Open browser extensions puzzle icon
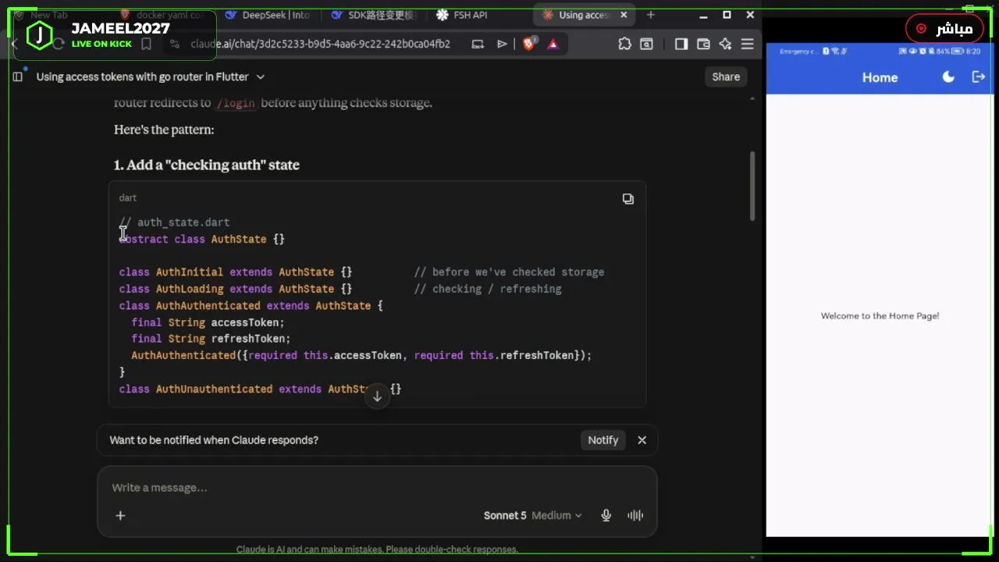 click(624, 44)
